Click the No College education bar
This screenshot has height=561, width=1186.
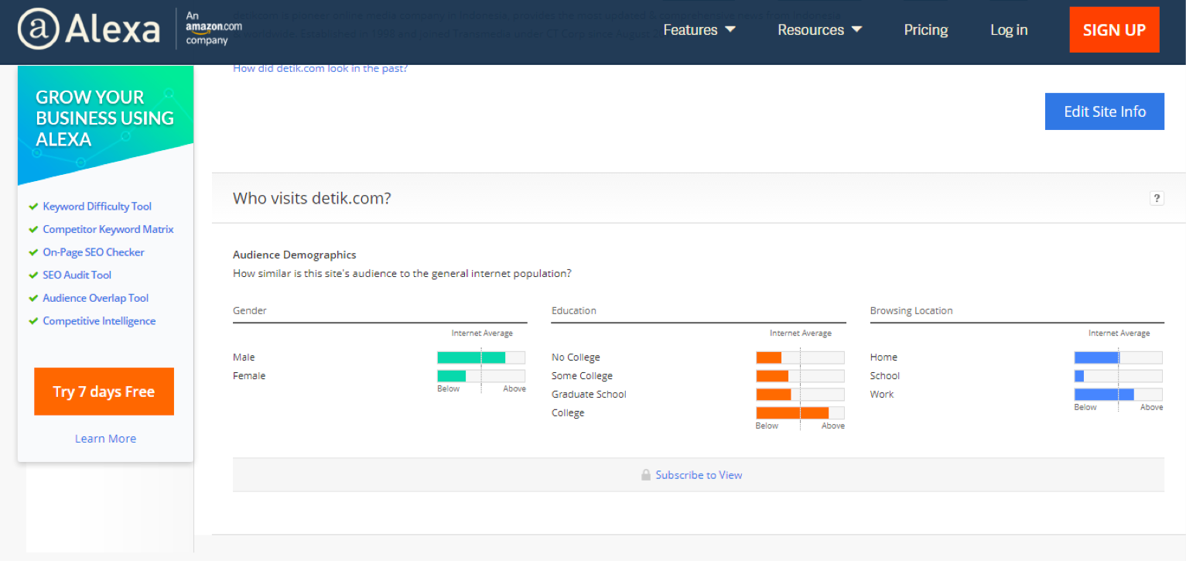[x=800, y=357]
